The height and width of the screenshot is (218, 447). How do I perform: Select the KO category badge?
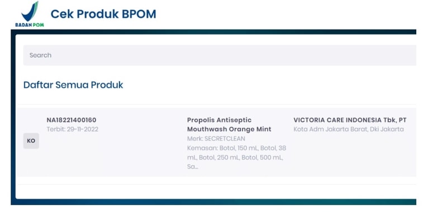[x=31, y=141]
